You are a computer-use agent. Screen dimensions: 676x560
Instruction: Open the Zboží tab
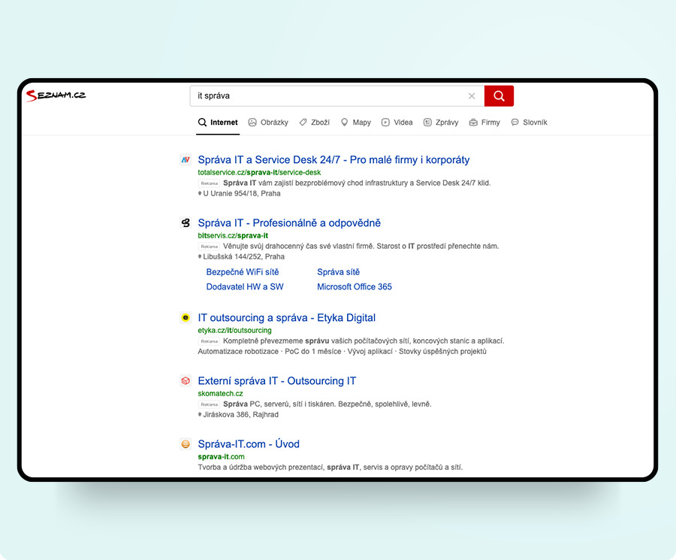[314, 123]
